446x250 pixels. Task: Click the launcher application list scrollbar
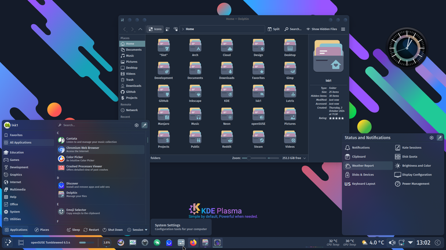147,140
